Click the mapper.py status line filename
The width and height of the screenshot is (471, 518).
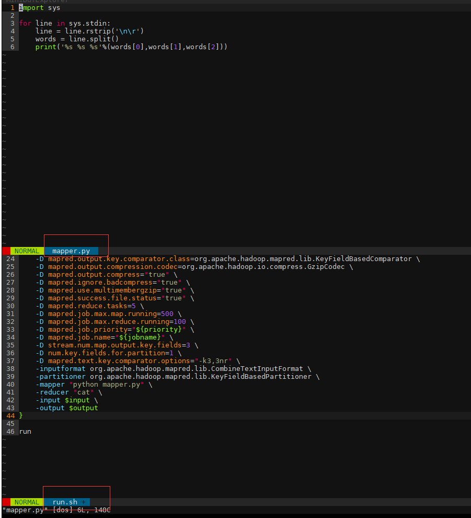(x=71, y=251)
